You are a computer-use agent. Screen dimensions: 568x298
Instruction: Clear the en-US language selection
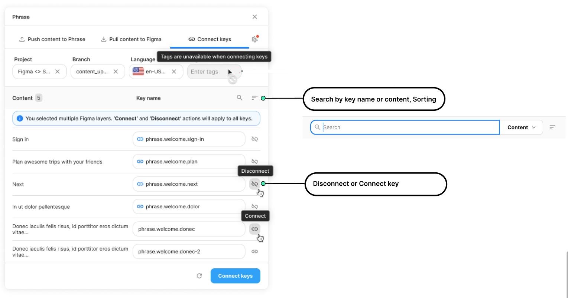[174, 72]
